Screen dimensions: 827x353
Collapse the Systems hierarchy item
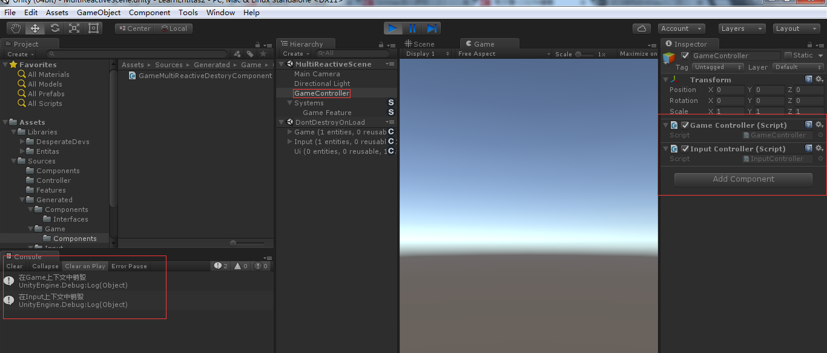(x=290, y=103)
